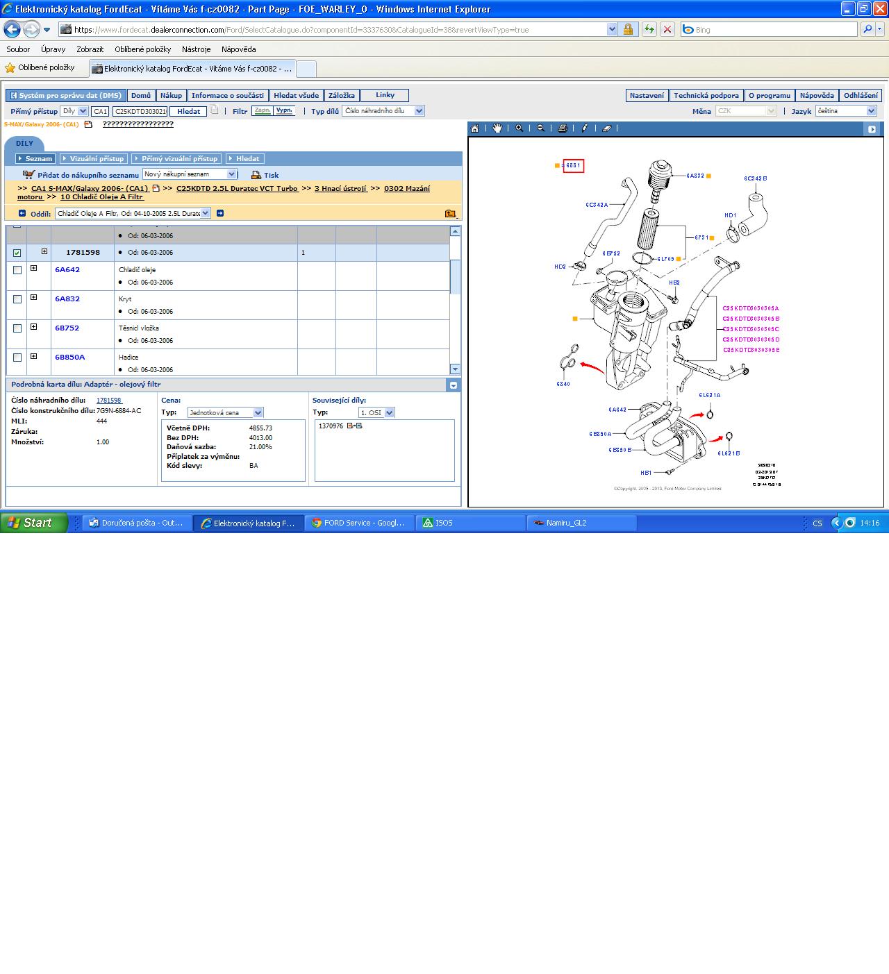
Task: Click the zoom in magnifier icon
Action: [519, 128]
